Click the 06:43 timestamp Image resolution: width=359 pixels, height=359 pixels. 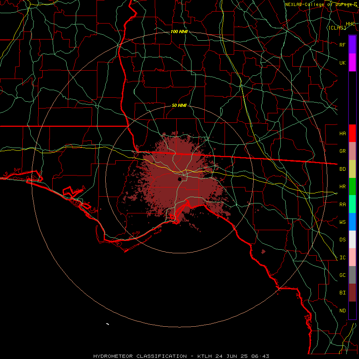[260, 356]
